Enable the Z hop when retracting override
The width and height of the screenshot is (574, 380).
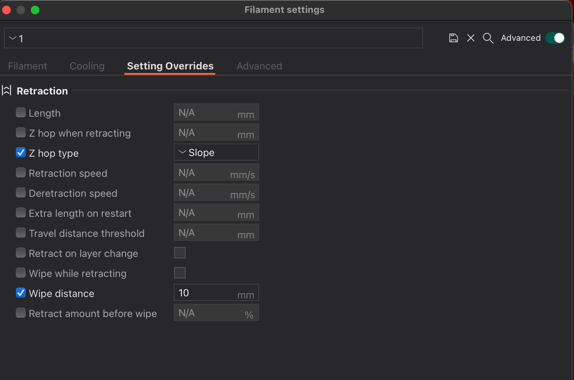(21, 132)
